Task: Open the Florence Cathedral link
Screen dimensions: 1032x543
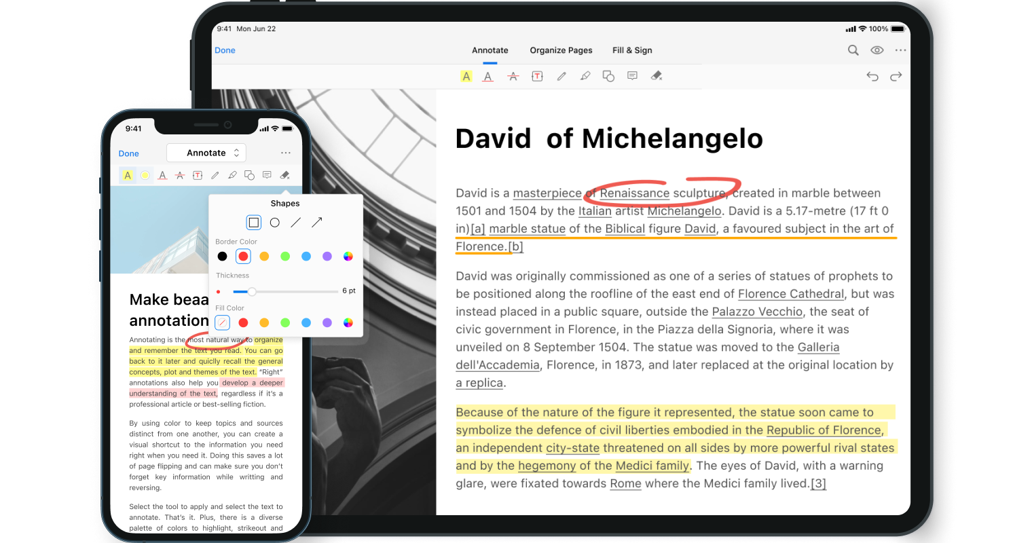Action: click(790, 294)
